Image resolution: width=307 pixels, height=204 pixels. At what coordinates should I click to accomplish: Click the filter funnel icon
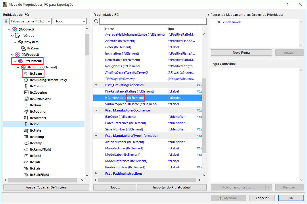[x=6, y=21]
